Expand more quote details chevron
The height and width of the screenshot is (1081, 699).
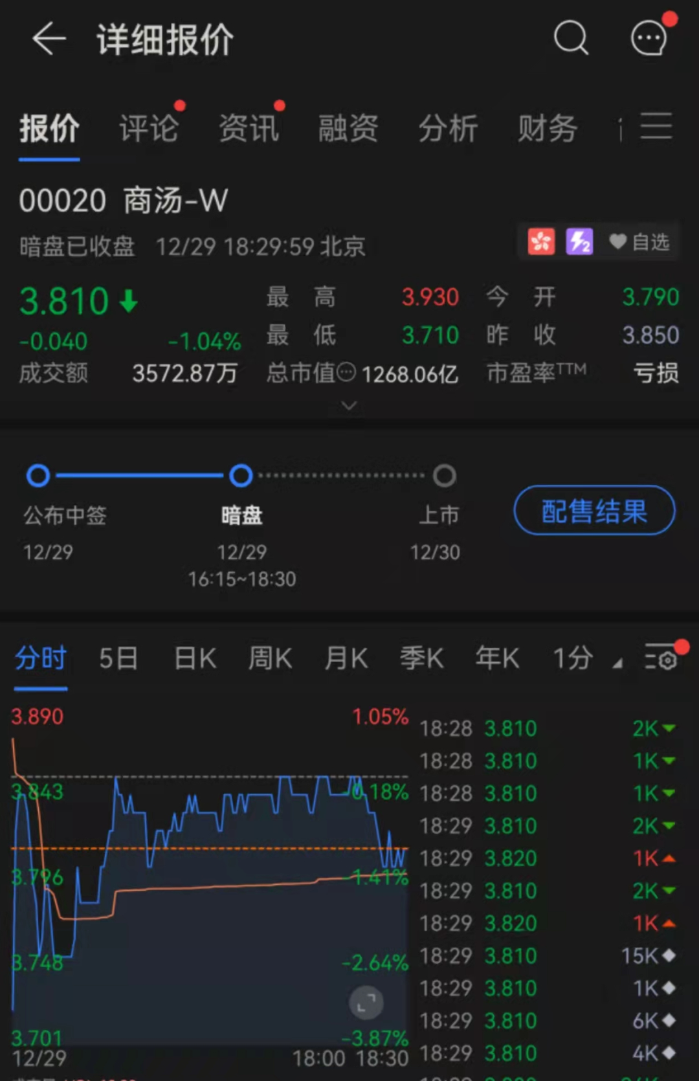click(349, 406)
